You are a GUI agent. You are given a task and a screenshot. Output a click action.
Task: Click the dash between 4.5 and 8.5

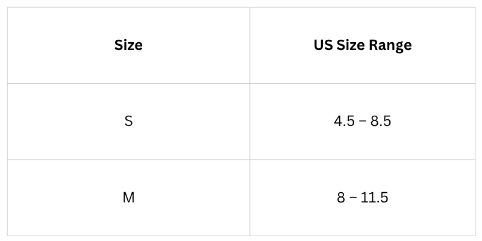coord(362,121)
